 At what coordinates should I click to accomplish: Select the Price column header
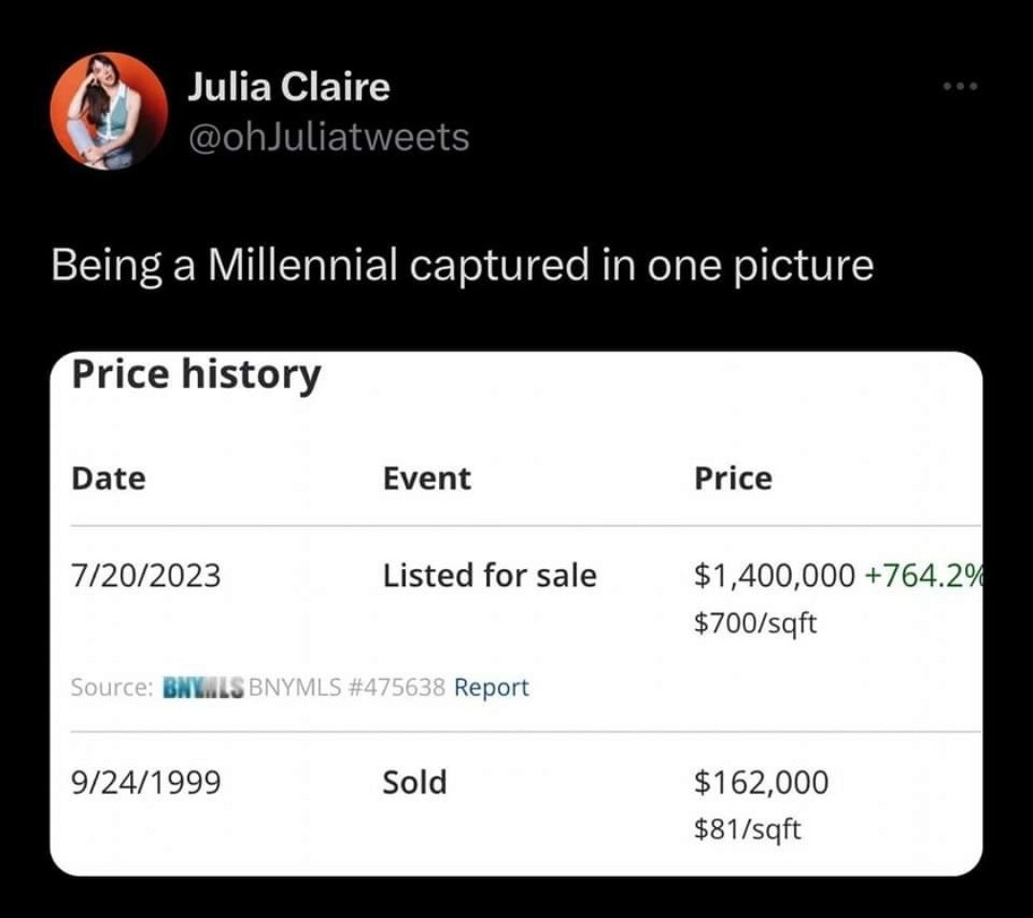[733, 478]
